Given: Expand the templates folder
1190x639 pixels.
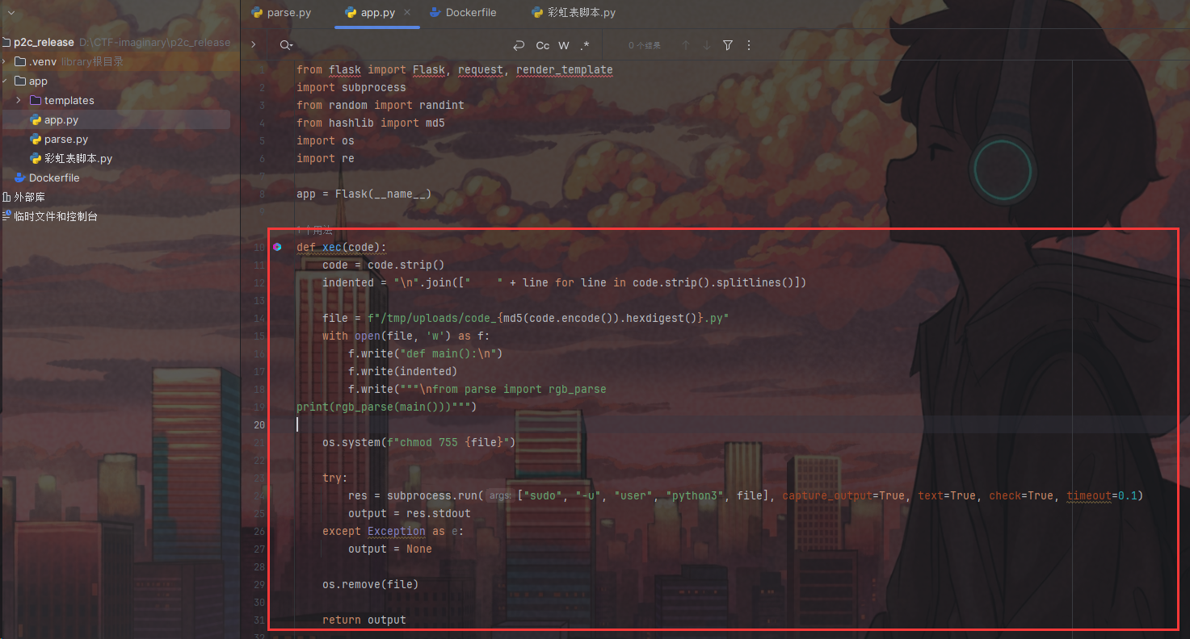Looking at the screenshot, I should pos(19,100).
